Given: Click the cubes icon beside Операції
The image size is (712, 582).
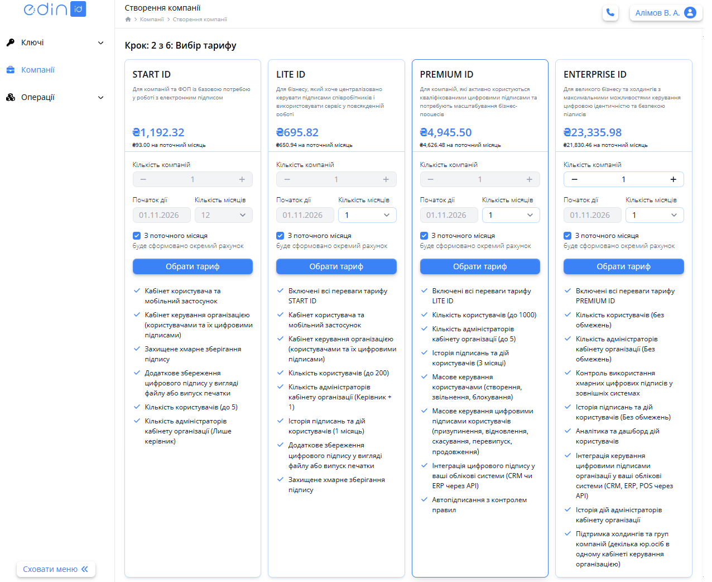Looking at the screenshot, I should tap(10, 97).
